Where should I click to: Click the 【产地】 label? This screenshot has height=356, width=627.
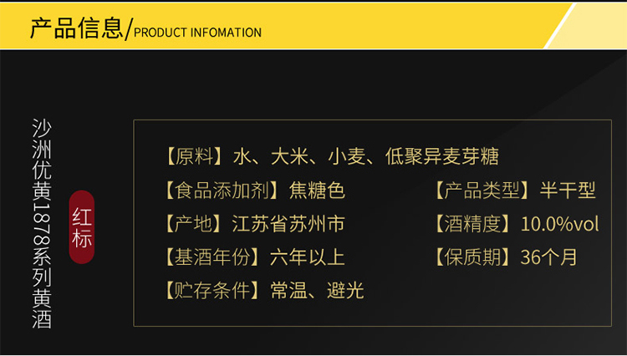coord(194,223)
